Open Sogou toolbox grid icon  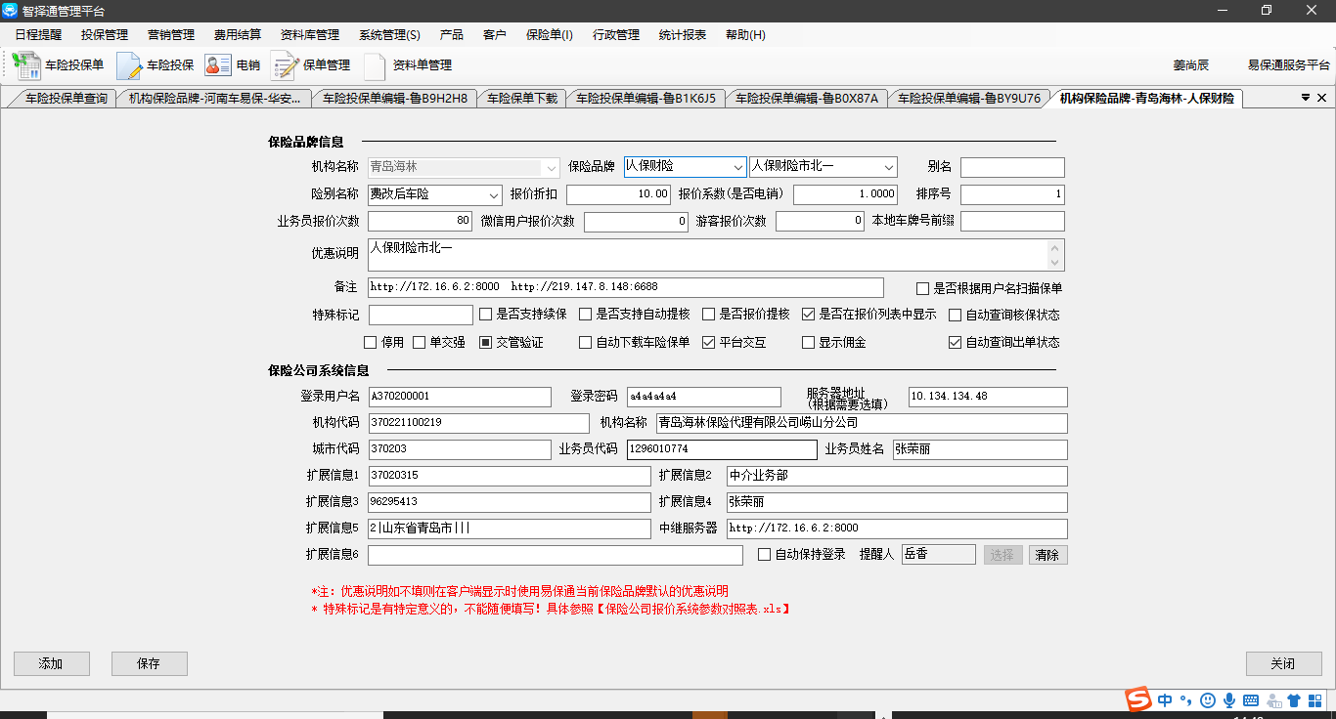1314,700
